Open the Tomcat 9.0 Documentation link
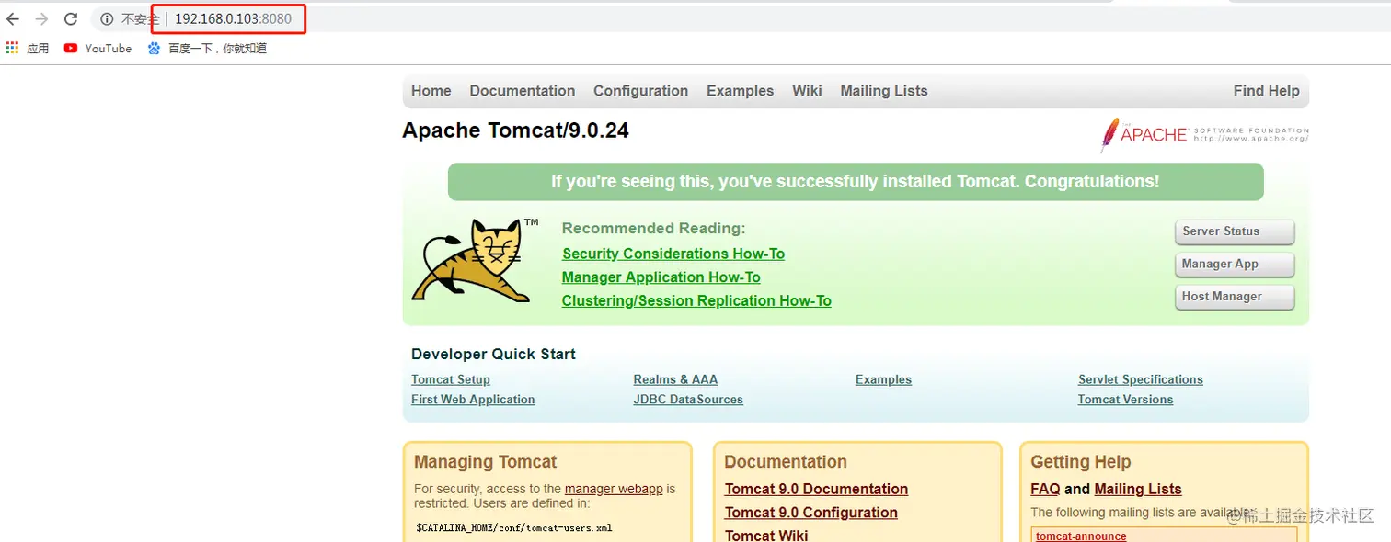Screen dimensions: 1391x542 [816, 489]
